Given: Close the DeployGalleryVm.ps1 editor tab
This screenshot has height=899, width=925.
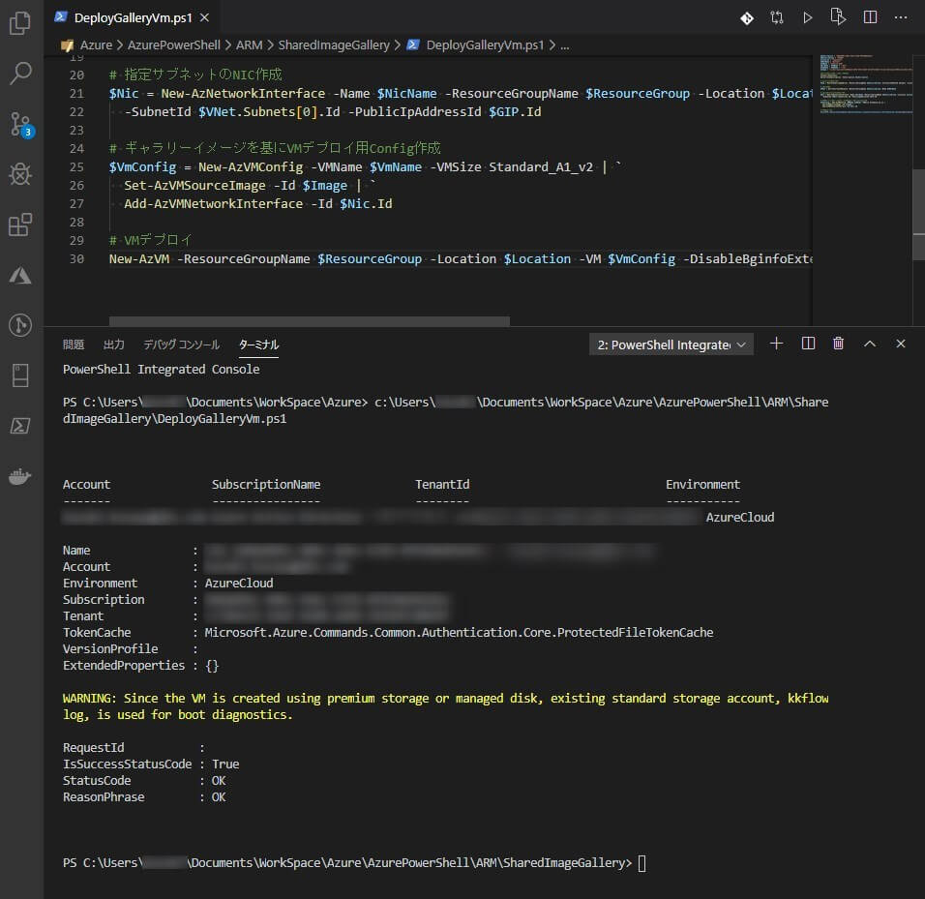Looking at the screenshot, I should click(205, 17).
